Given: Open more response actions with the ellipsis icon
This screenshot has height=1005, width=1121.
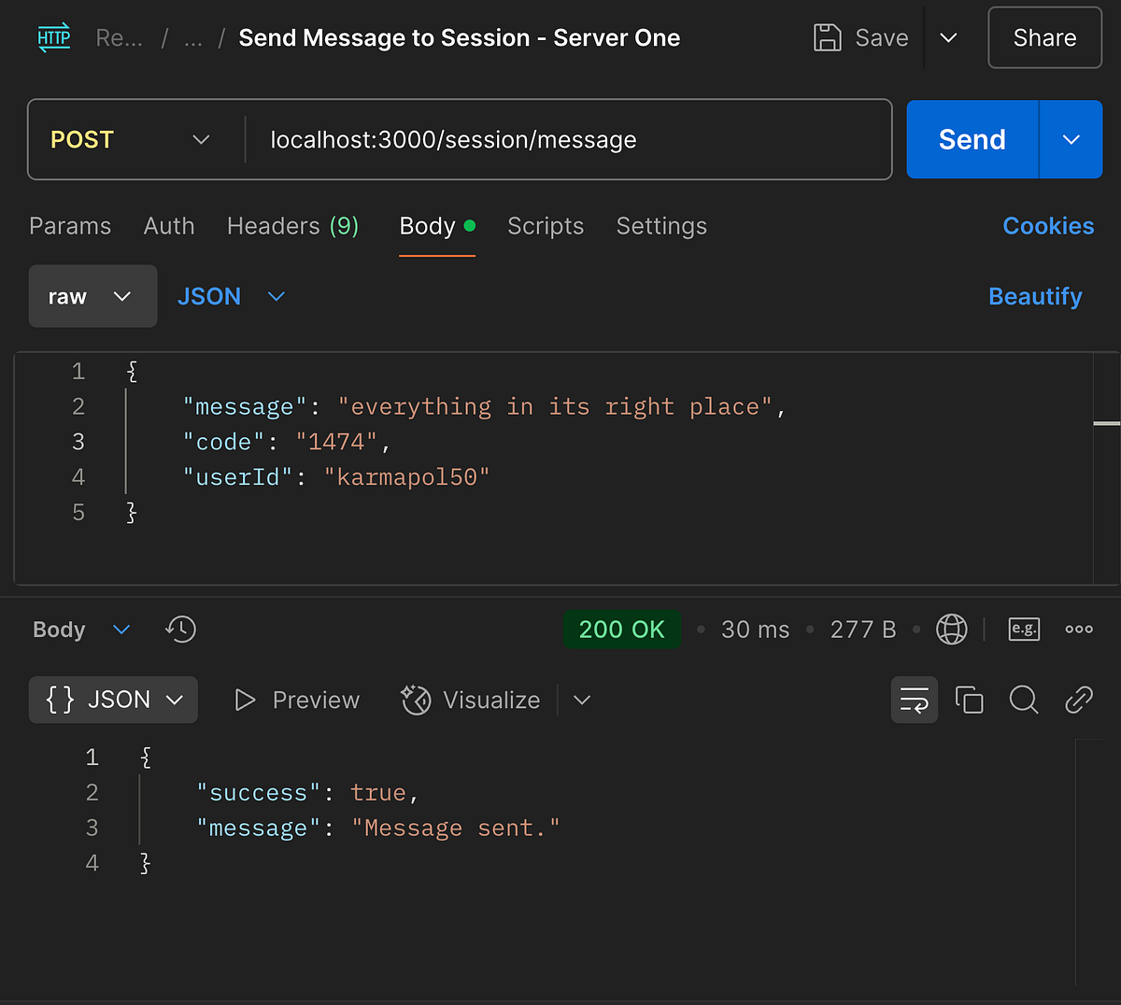Looking at the screenshot, I should pos(1078,630).
